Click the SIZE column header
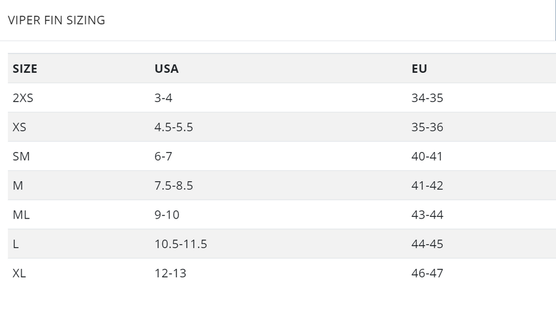The height and width of the screenshot is (309, 556). point(25,69)
